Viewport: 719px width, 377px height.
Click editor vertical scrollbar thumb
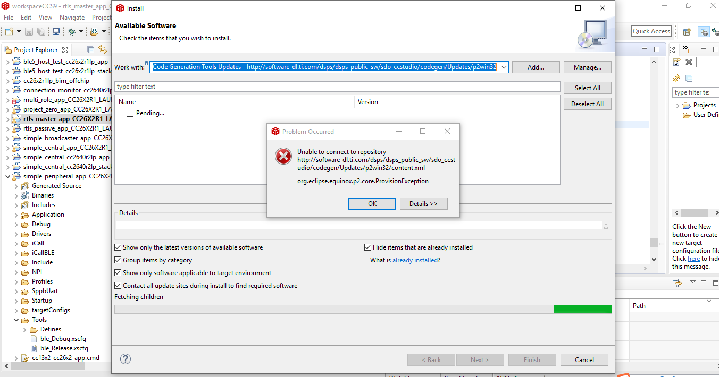click(654, 243)
